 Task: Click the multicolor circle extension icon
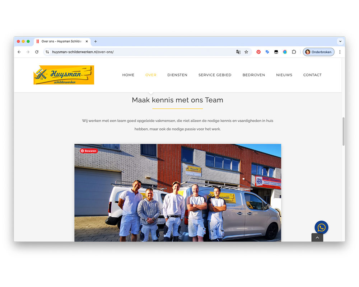(285, 52)
